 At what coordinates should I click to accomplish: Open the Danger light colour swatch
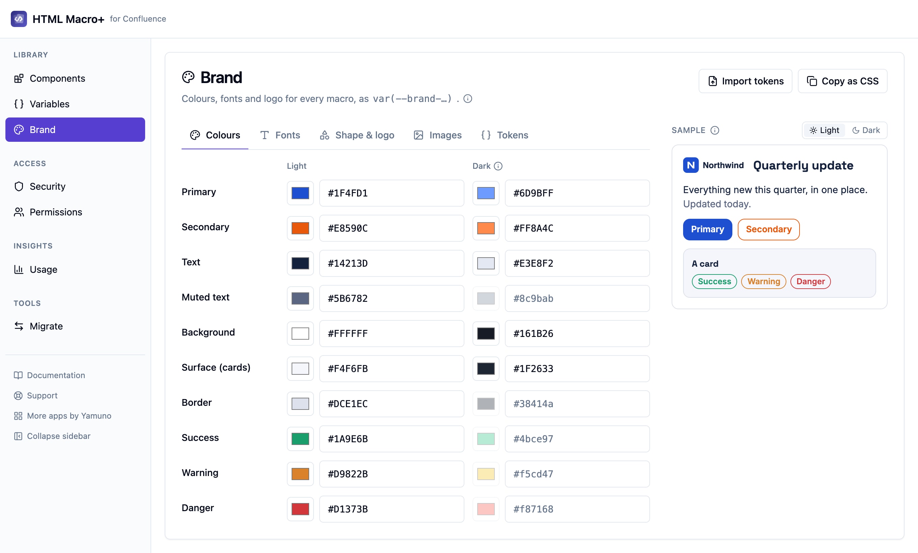(300, 509)
